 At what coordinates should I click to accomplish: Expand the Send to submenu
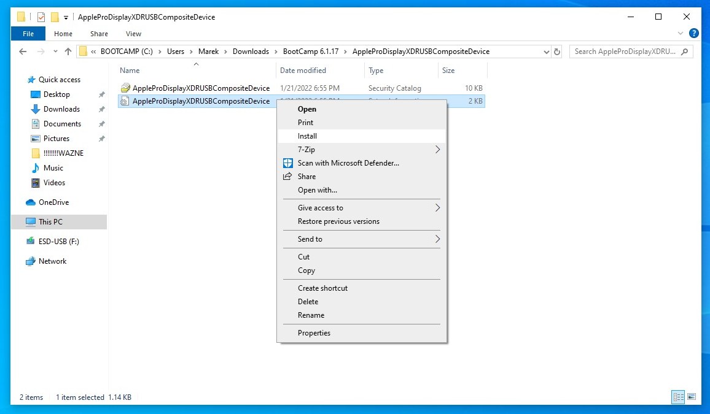pos(361,239)
